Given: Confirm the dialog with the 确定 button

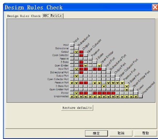Looking at the screenshot, I should coord(96,133).
